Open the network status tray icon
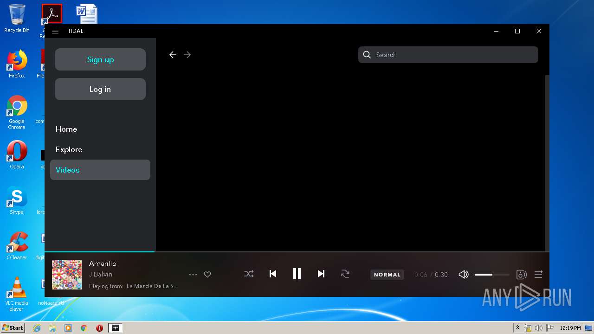Screen dimensions: 594x334 tap(528, 328)
